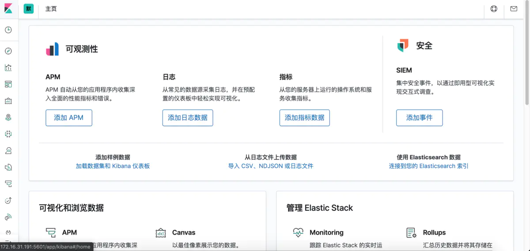This screenshot has width=530, height=251.
Task: Click the 使用 Elasticsearch 数据 label
Action: coord(429,157)
